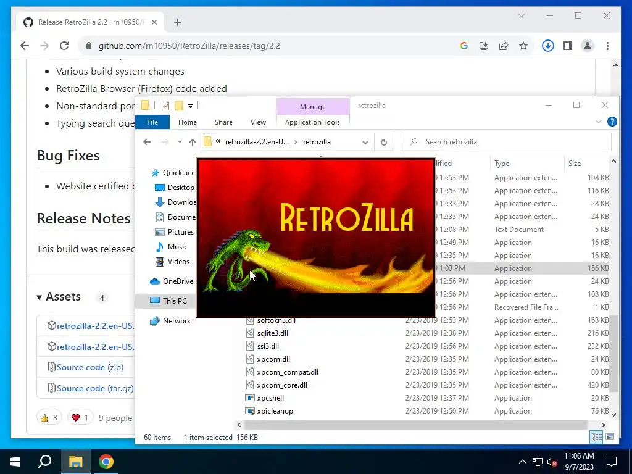This screenshot has height=474, width=632.
Task: Click the RetroZilla splash screen image
Action: point(316,238)
